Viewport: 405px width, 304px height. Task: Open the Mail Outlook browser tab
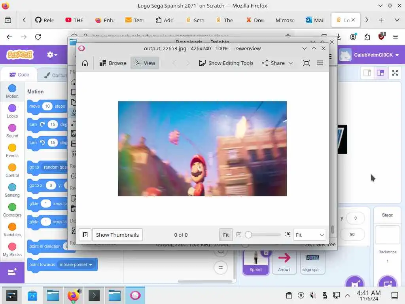click(x=314, y=20)
